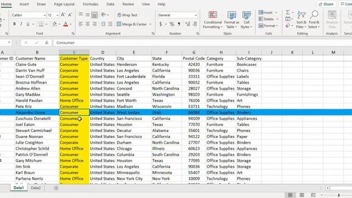Click the zoom slider handle
Image resolution: width=352 pixels, height=198 pixels.
[339, 195]
